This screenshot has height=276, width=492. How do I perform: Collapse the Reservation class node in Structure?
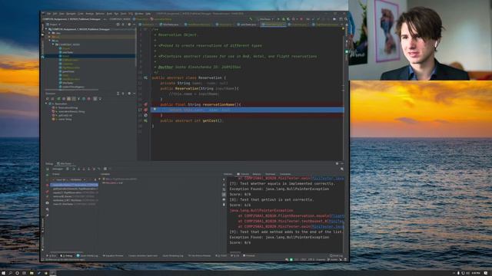tap(46, 103)
